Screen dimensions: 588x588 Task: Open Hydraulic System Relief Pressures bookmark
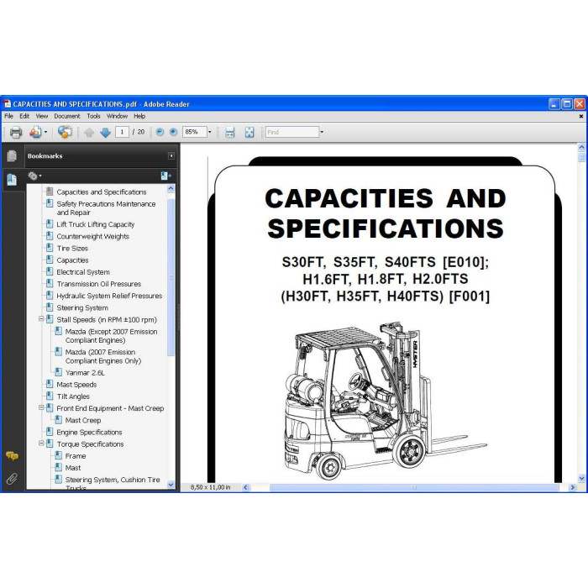pyautogui.click(x=109, y=296)
